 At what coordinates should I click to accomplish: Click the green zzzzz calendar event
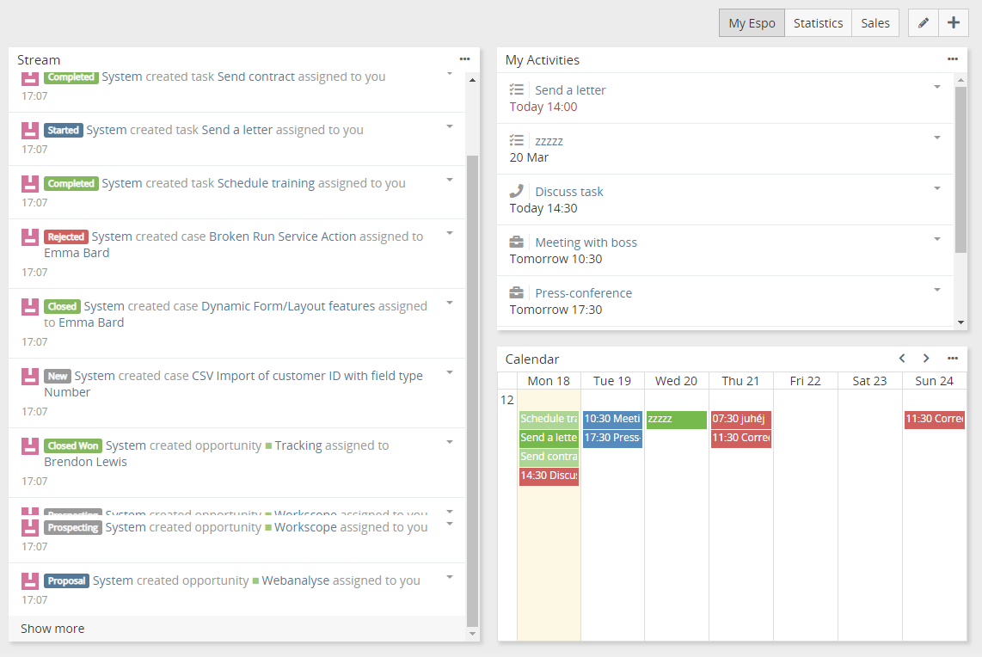[x=676, y=419]
